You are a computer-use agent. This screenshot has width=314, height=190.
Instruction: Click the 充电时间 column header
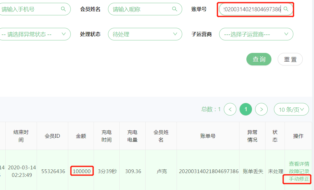tap(106, 136)
